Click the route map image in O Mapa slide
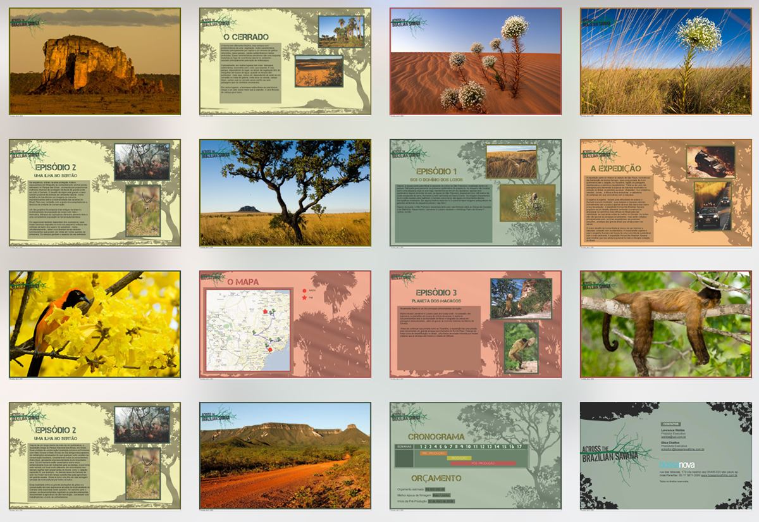 coord(248,330)
